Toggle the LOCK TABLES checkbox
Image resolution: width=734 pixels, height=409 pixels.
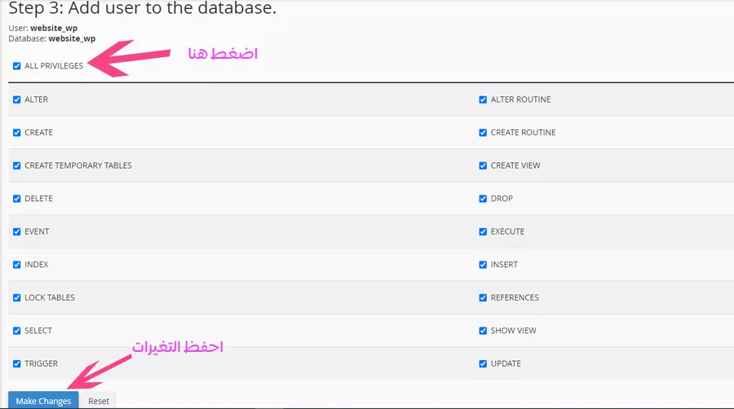(x=17, y=297)
